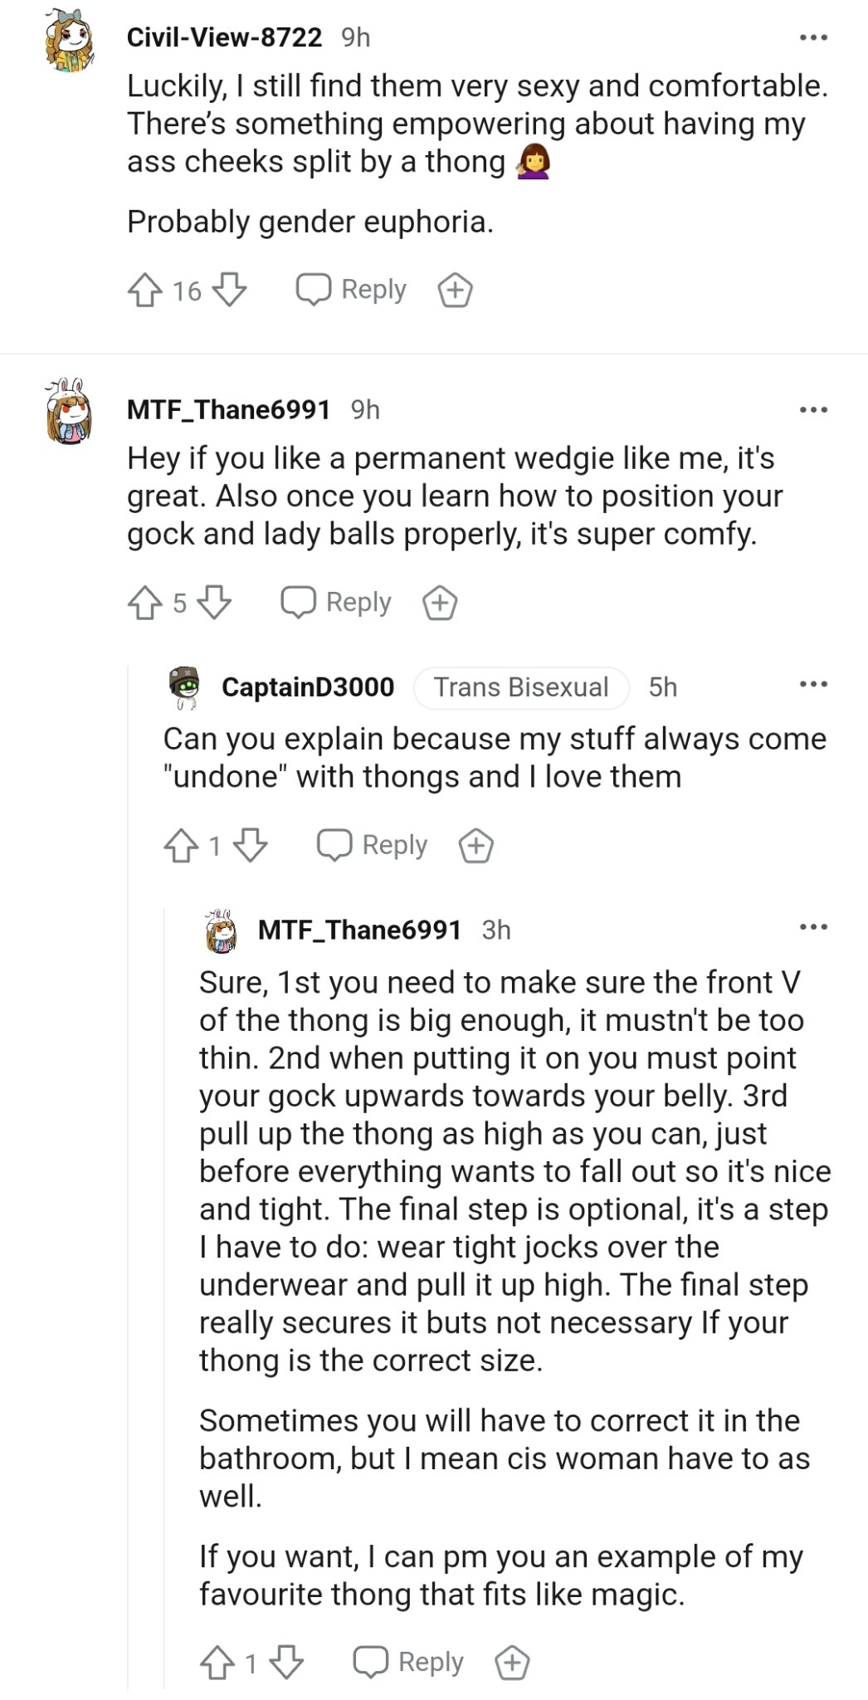View CaptainD3000's avatar
Viewport: 868px width, 1700px height.
pyautogui.click(x=185, y=686)
